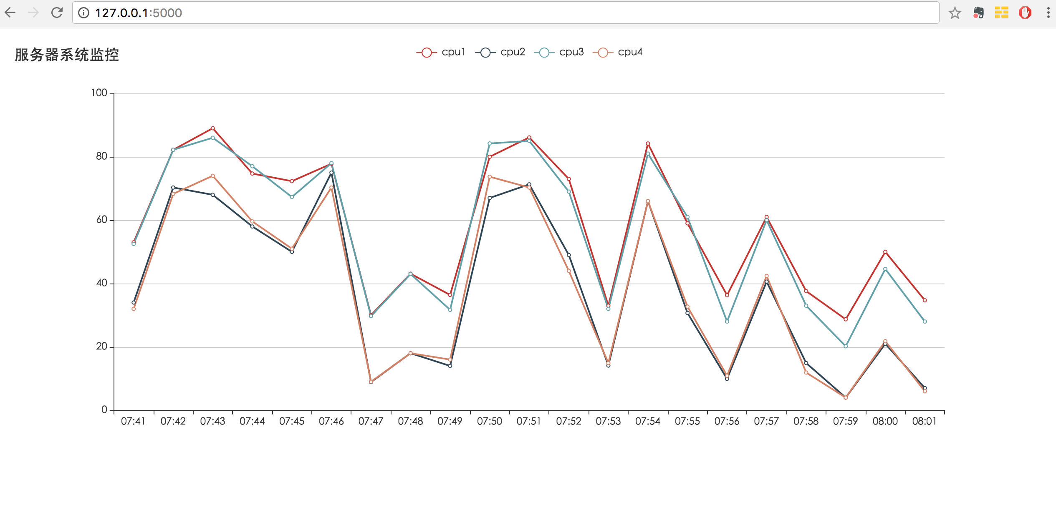1056x512 pixels.
Task: Click cpu3 data point at 07:50
Action: (x=490, y=143)
